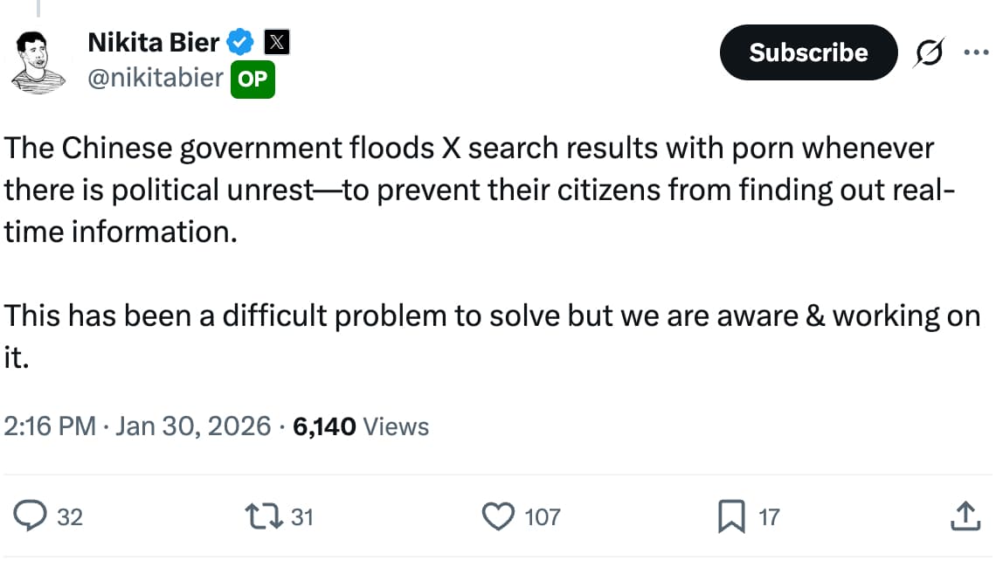This screenshot has height=561, width=996.
Task: Click the green OP badge
Action: [x=253, y=80]
